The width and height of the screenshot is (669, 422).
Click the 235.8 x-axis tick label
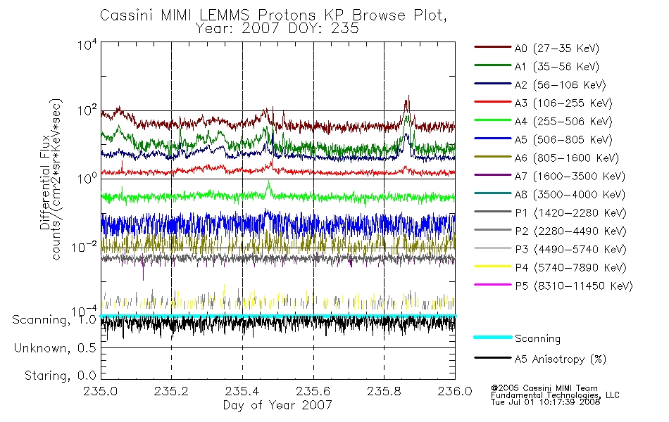[x=384, y=391]
